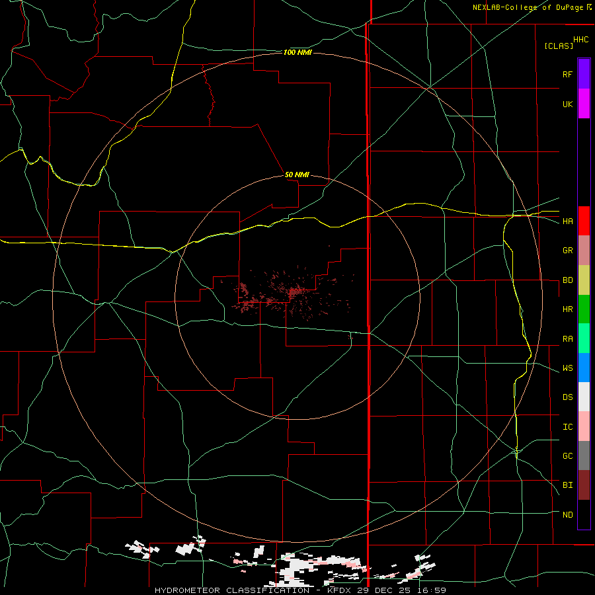Click the WS blue legend swatch
Viewport: 595px width, 595px height.
pos(584,368)
